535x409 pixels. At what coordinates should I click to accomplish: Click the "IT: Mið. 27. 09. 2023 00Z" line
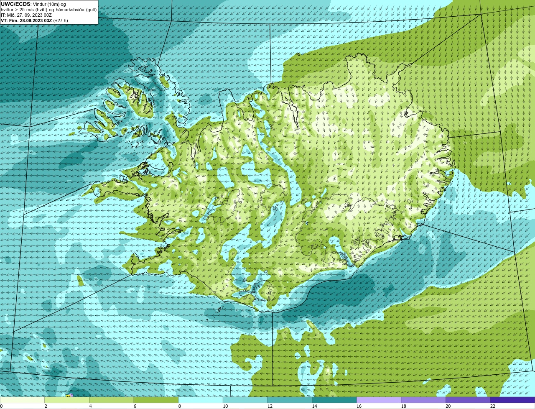26,15
